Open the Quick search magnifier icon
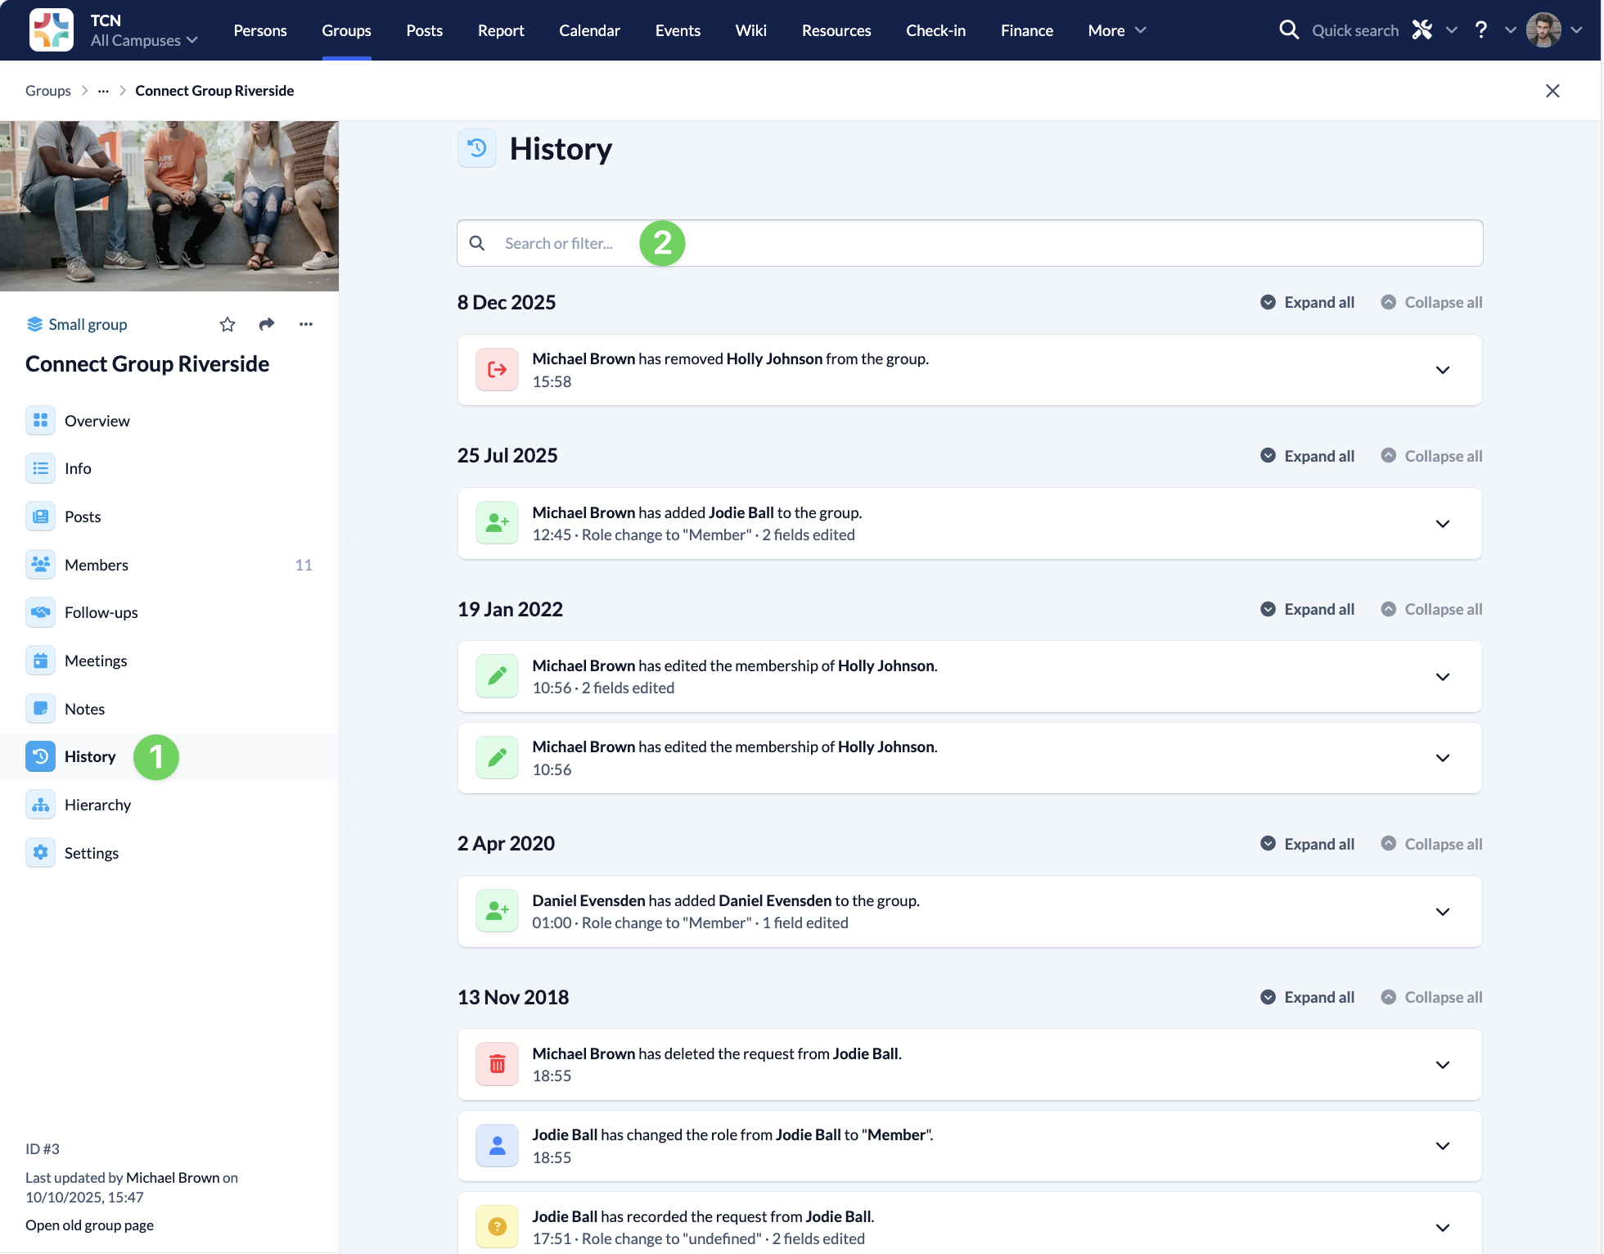 (x=1289, y=30)
